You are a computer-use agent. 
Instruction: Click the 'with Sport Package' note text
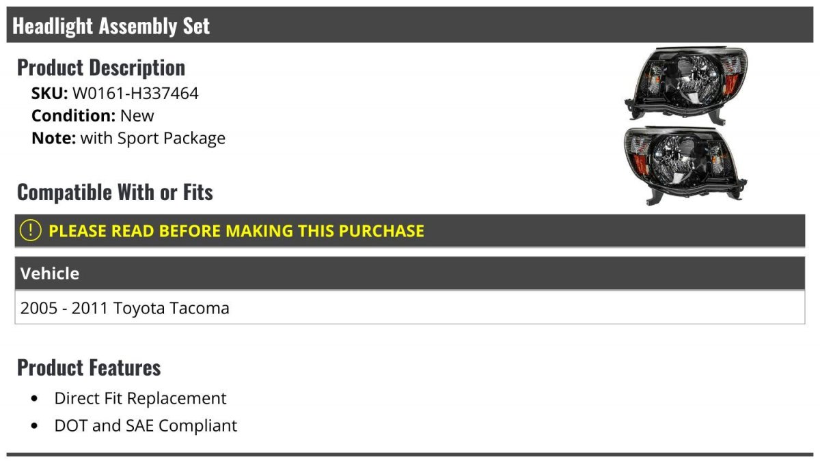pyautogui.click(x=153, y=138)
